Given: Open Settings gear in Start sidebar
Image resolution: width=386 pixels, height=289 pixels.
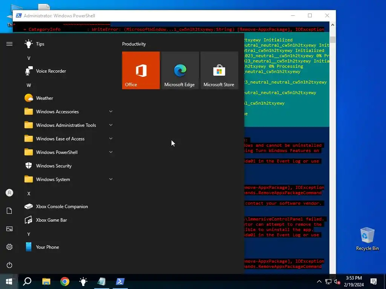Looking at the screenshot, I should click(x=9, y=247).
